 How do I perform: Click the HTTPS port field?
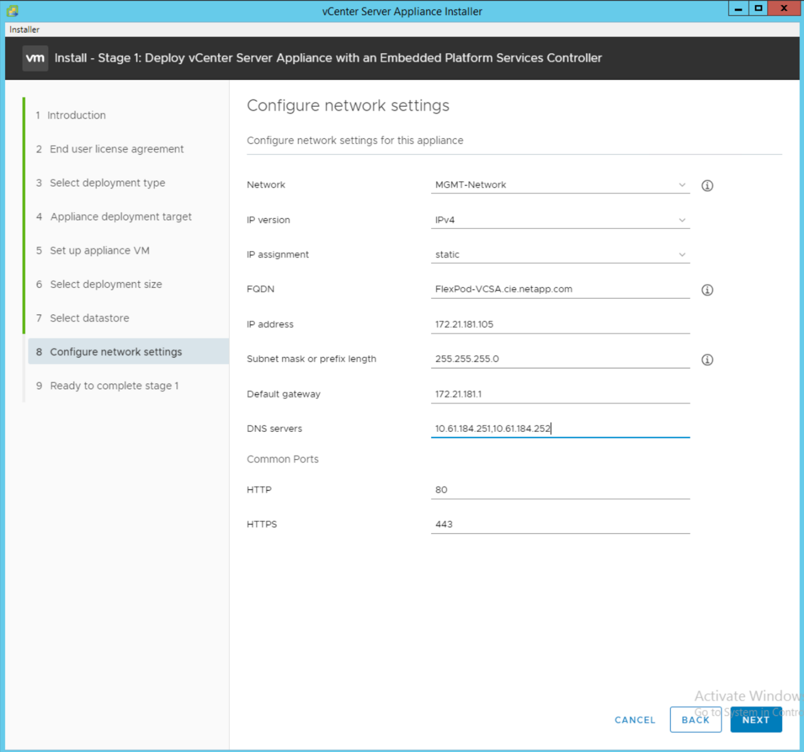(559, 524)
